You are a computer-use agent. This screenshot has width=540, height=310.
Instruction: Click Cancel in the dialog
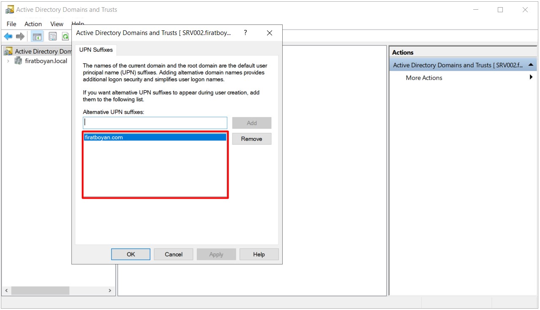point(174,254)
